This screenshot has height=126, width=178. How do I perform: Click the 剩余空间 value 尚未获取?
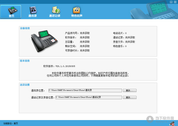[85, 46]
